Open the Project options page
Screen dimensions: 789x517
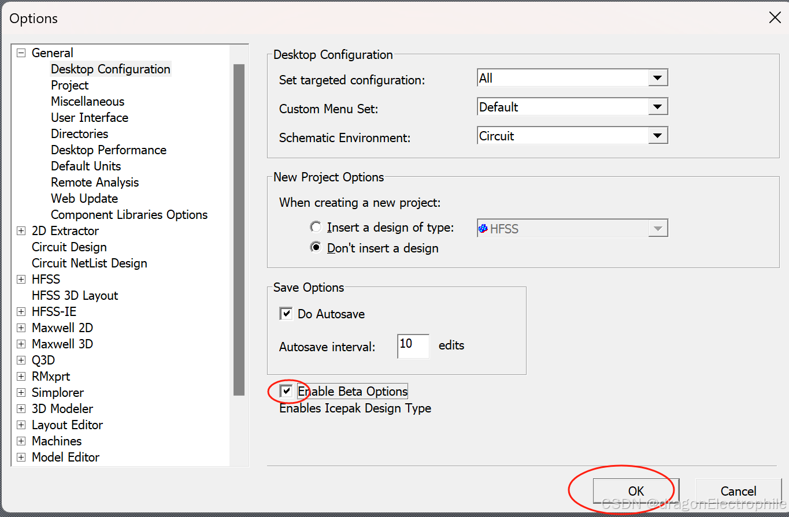click(x=70, y=85)
